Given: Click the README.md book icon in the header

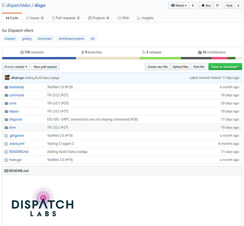Looking at the screenshot, I should 6,171.
